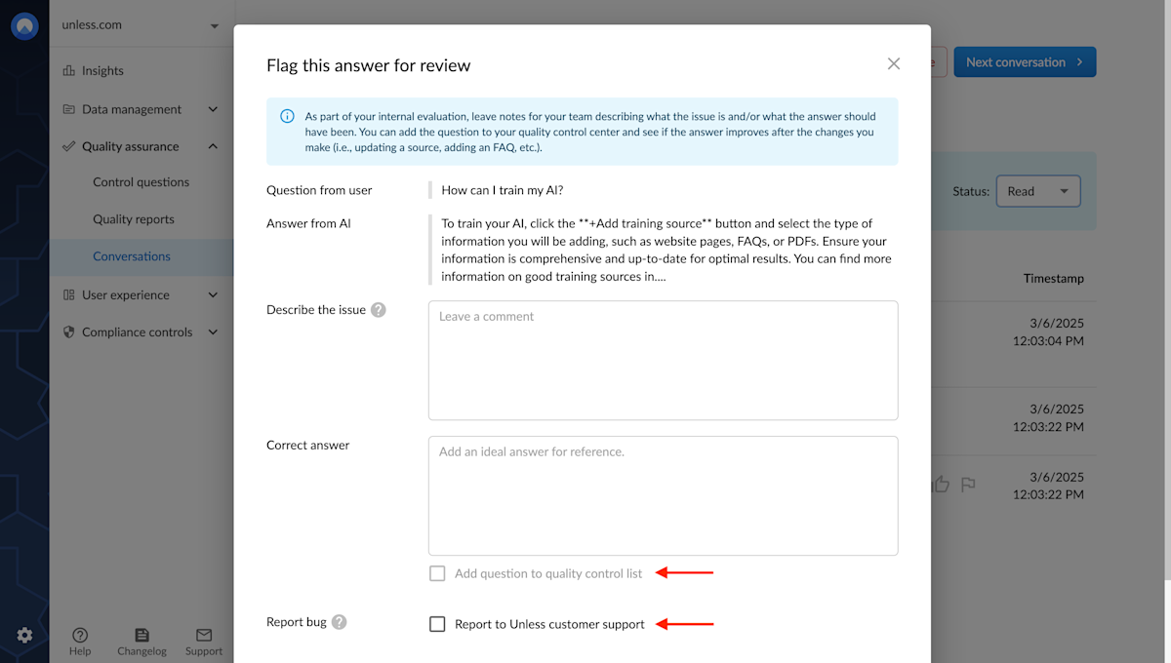Click the thumbs up icon on the conversation
Screen dimensions: 1171x663
point(941,484)
